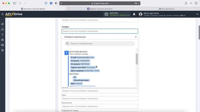Open the hamburger menu icon
Image resolution: width=200 pixels, height=112 pixels.
pos(2,14)
